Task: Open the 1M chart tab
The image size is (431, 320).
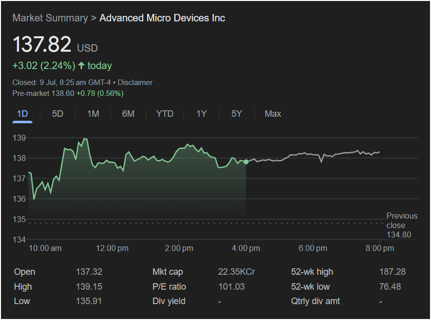Action: click(93, 114)
